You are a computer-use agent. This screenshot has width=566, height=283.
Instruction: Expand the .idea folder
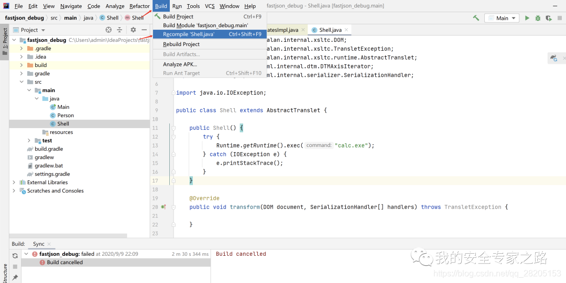[x=21, y=56]
